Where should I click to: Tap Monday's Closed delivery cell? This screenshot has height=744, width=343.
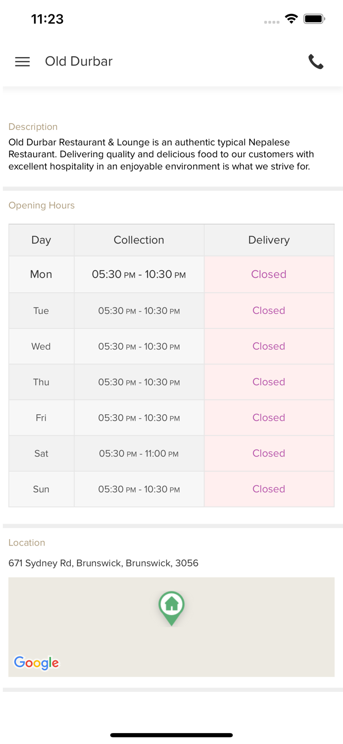point(269,274)
